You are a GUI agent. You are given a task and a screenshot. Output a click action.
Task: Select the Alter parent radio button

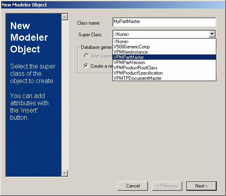point(87,56)
